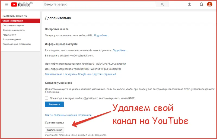Screen dimensions: 217x139
Task: Click the blue 'Сохранить' button
Action: tap(54, 104)
